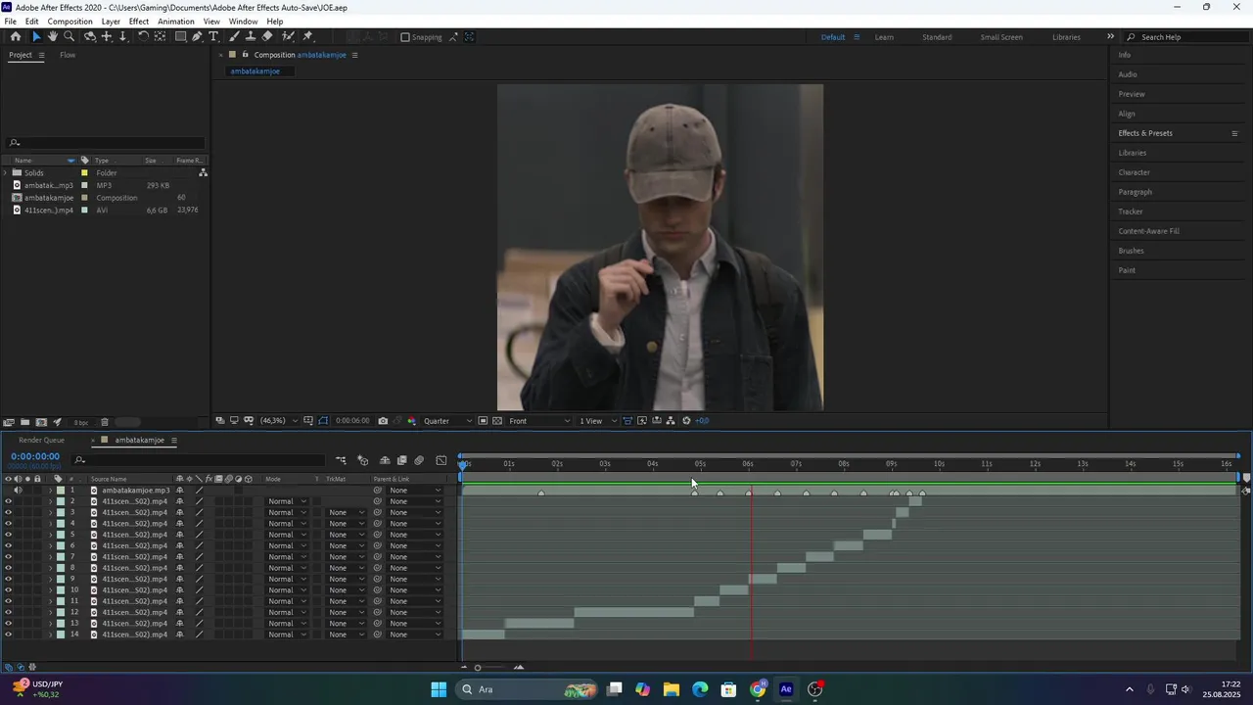Click the Reset Exposure icon in viewer
This screenshot has height=705, width=1253.
(x=686, y=421)
